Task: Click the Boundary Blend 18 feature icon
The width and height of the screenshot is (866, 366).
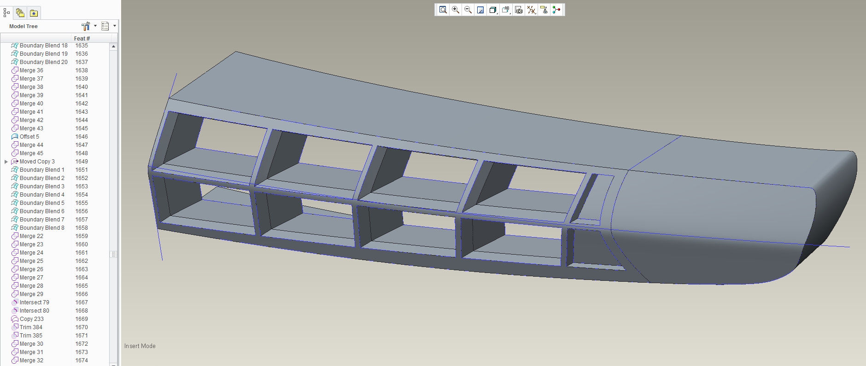Action: (x=15, y=46)
